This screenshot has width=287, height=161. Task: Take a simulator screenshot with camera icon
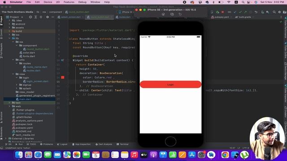pos(172,14)
